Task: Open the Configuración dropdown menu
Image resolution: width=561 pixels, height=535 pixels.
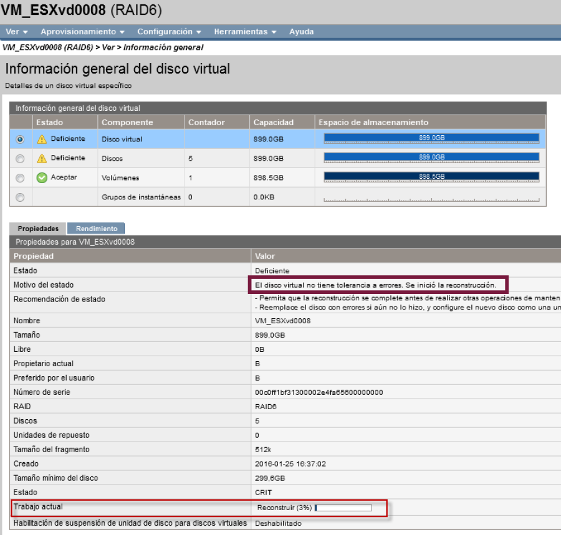Action: [x=169, y=31]
